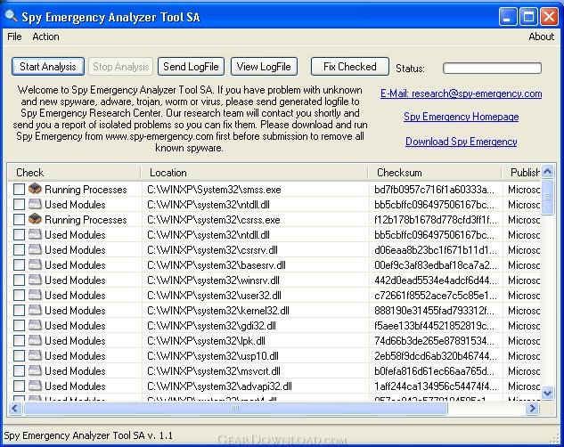Open the research e-mail link

tap(462, 93)
